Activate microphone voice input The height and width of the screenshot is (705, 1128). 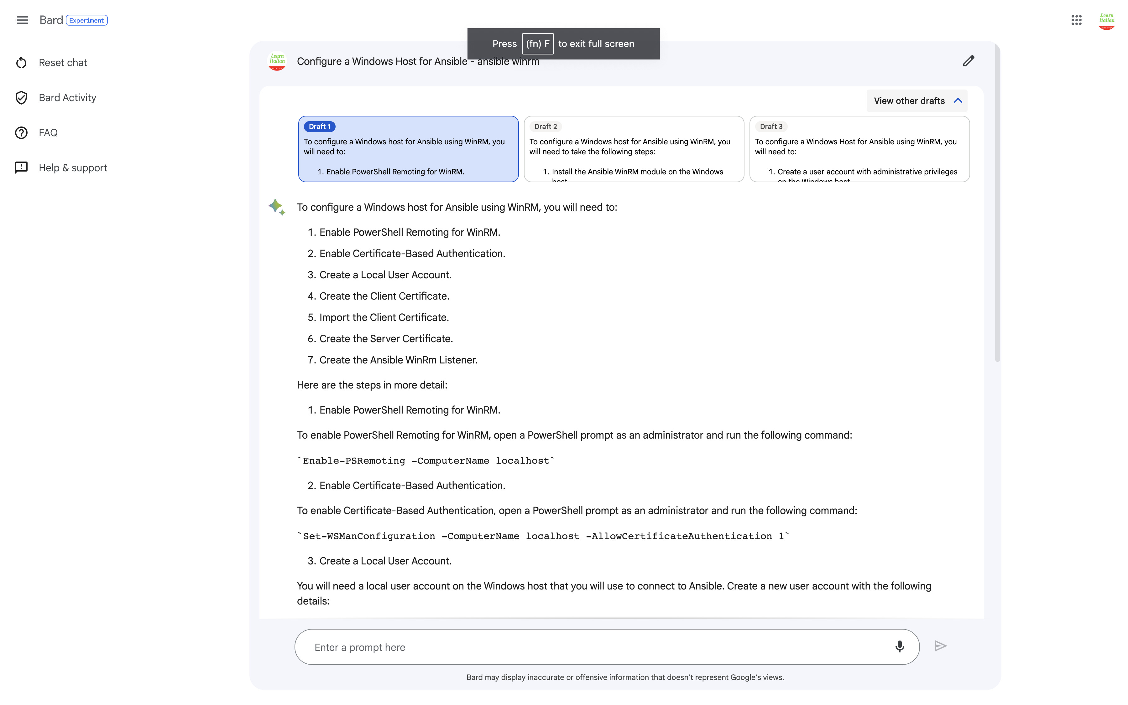(899, 646)
